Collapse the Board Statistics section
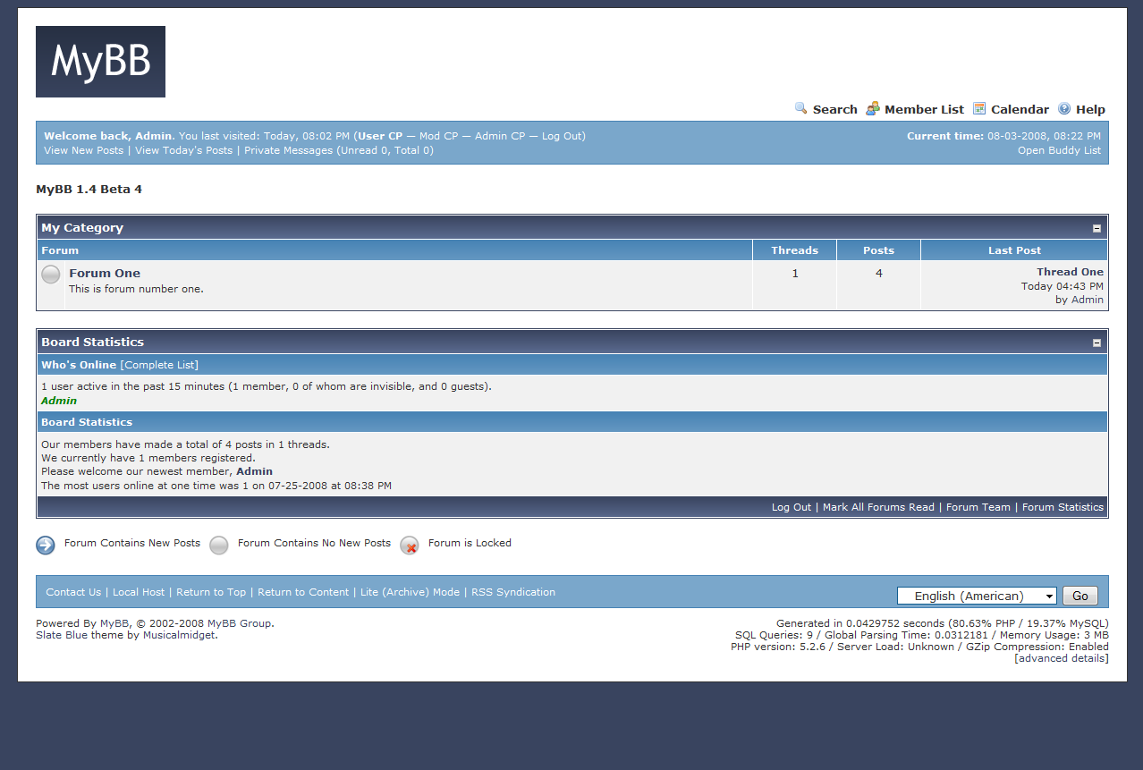 pos(1096,343)
